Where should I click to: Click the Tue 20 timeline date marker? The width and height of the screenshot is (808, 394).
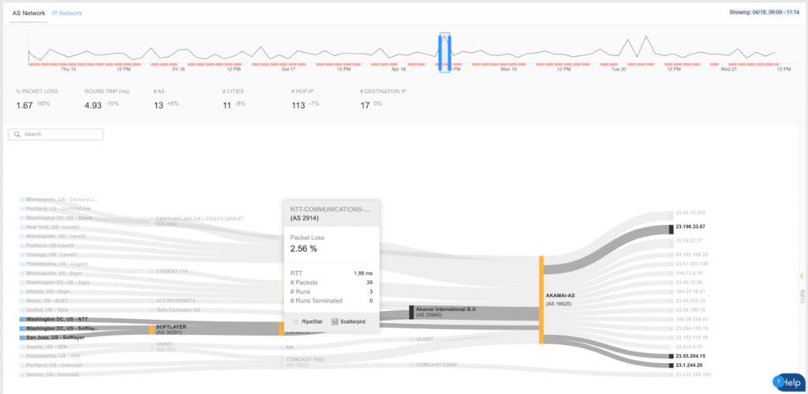[619, 69]
